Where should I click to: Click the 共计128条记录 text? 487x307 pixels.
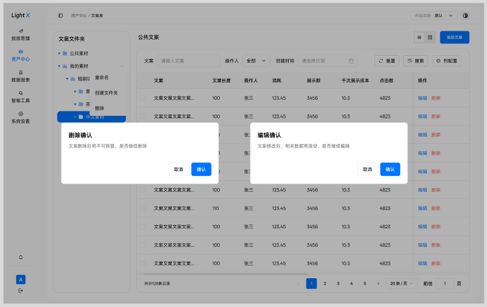[x=157, y=283]
